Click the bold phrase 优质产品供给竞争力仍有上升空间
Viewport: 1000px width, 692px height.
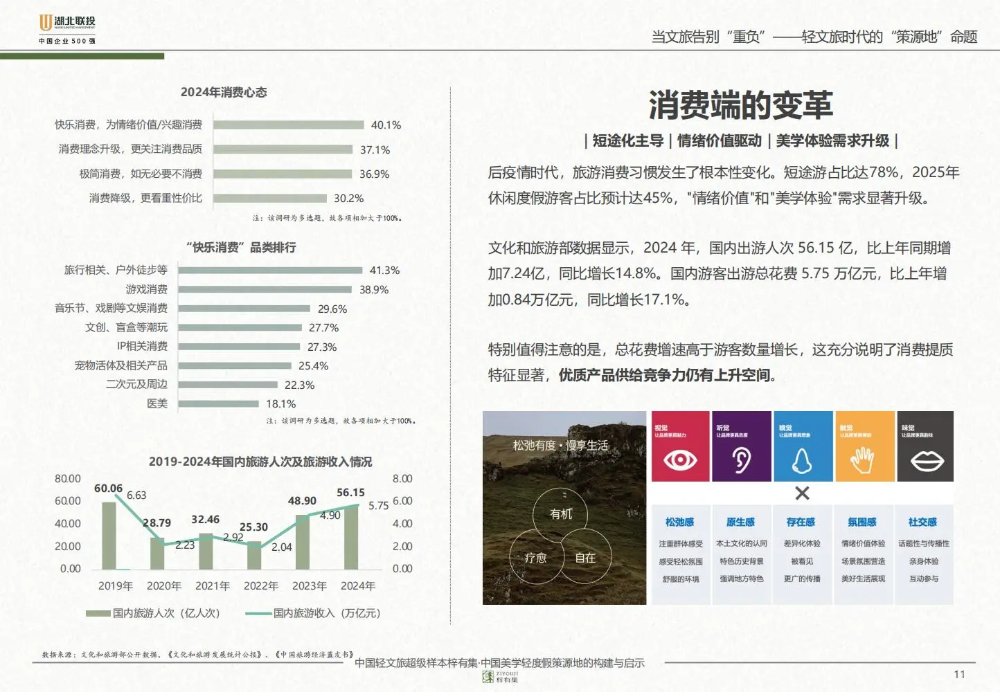point(668,375)
